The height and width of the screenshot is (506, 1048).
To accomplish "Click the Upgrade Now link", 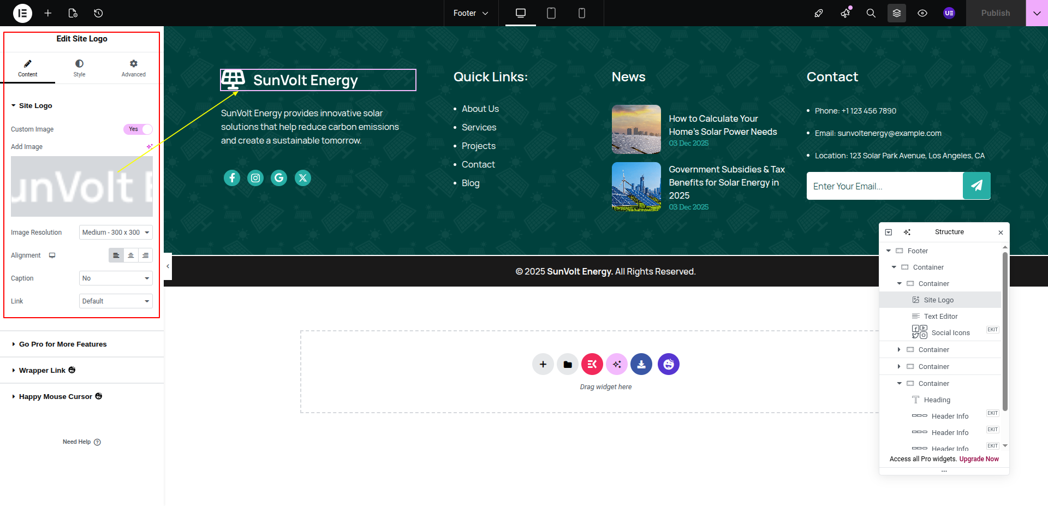I will pyautogui.click(x=979, y=459).
